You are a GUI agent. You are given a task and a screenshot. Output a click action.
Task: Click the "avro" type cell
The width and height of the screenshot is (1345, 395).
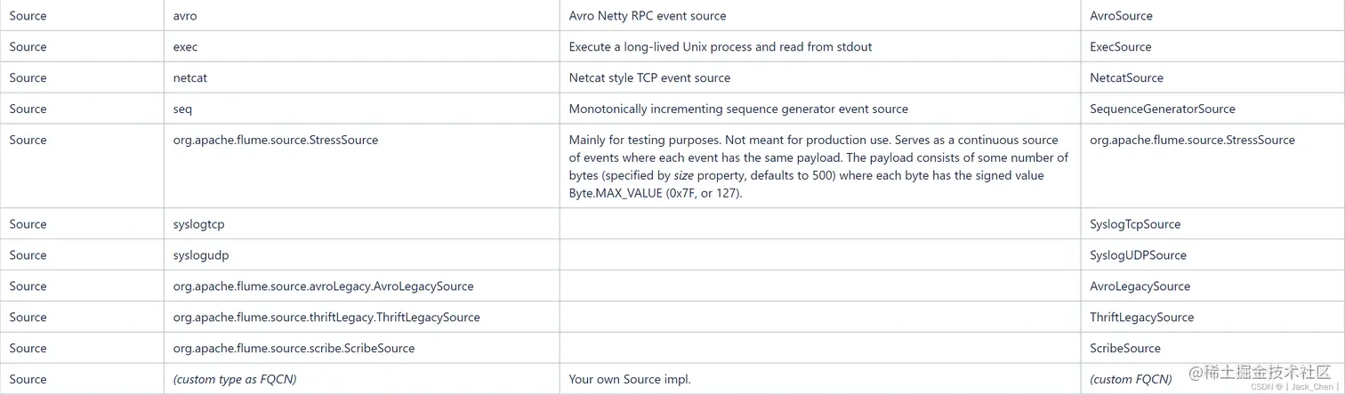[x=185, y=16]
